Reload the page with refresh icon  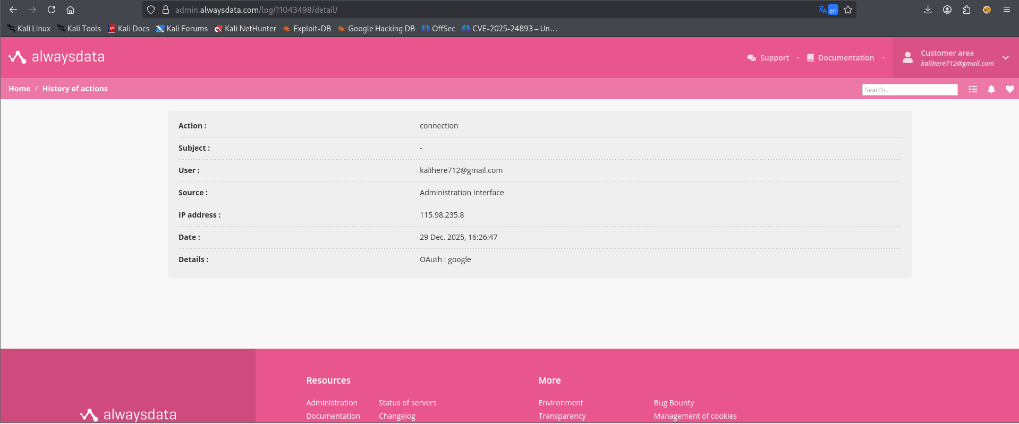[x=52, y=10]
